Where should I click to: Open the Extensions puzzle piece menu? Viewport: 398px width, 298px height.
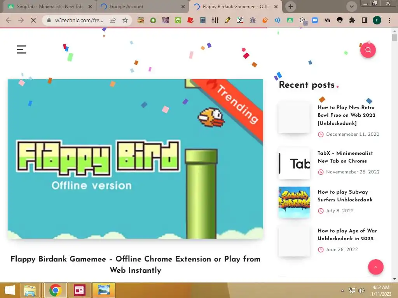tap(352, 20)
